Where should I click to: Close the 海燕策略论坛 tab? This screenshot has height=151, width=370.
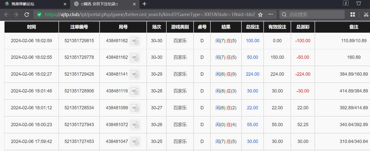(65, 4)
